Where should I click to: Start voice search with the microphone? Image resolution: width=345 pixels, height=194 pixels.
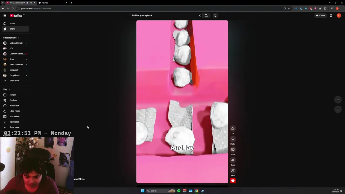215,15
